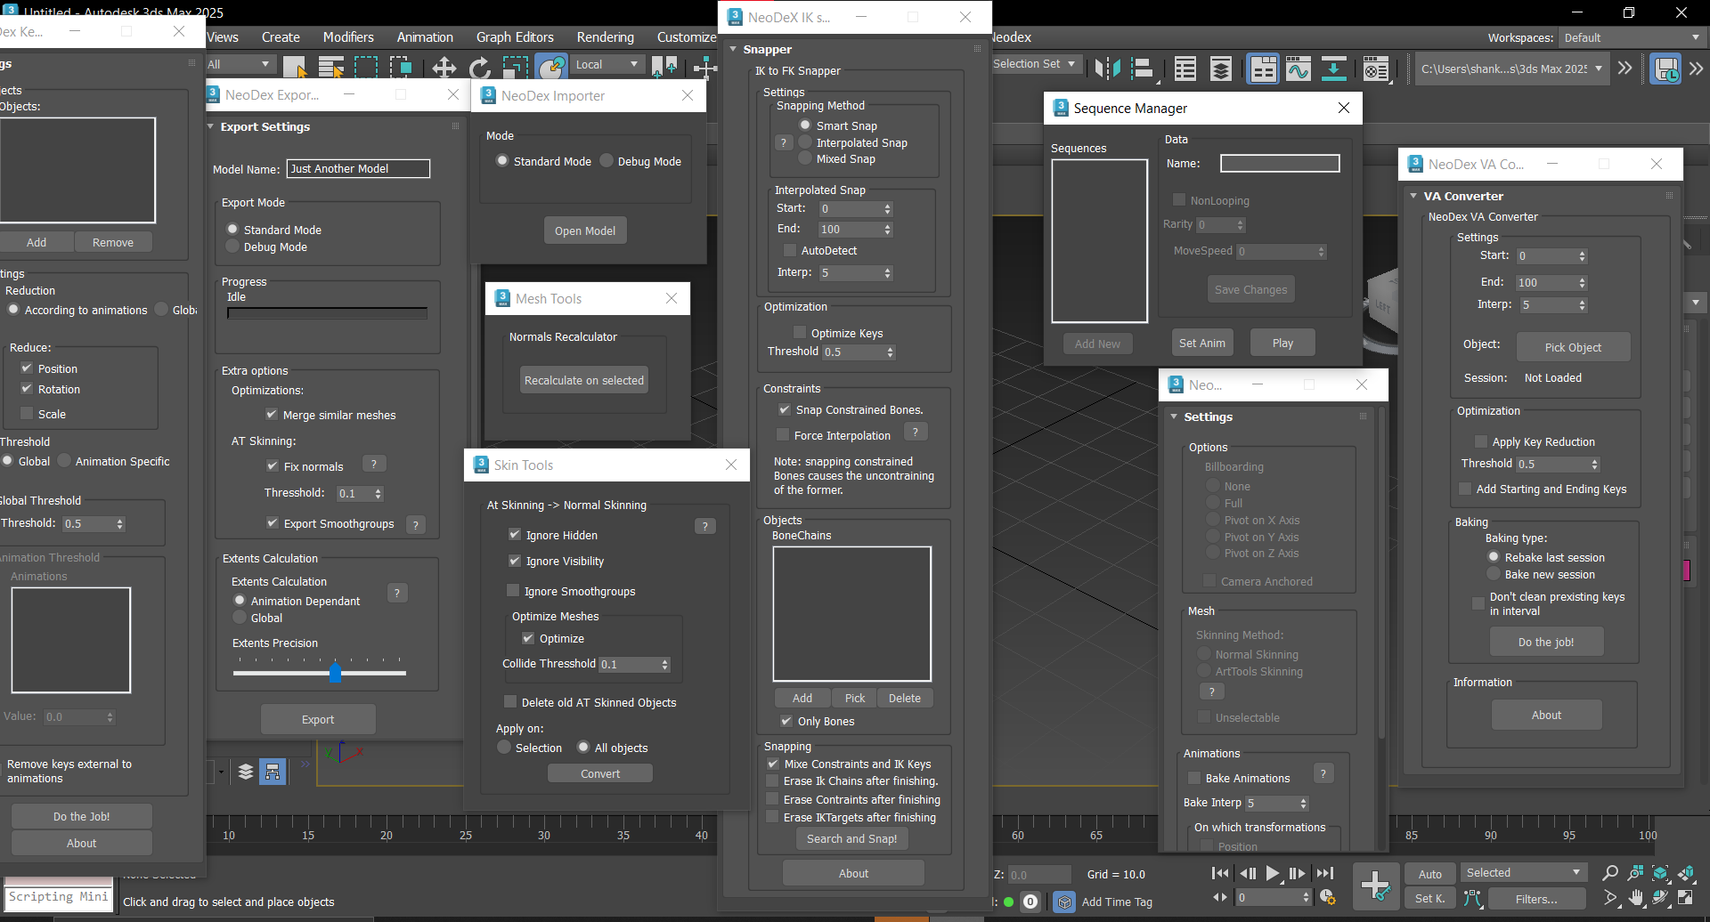The height and width of the screenshot is (922, 1710).
Task: Toggle Window/Crossing selection icon
Action: click(x=401, y=68)
